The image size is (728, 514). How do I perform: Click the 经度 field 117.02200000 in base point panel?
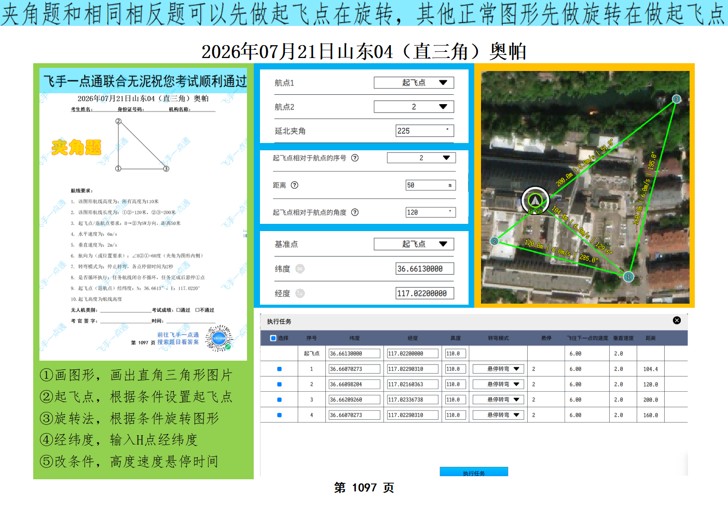tap(424, 293)
